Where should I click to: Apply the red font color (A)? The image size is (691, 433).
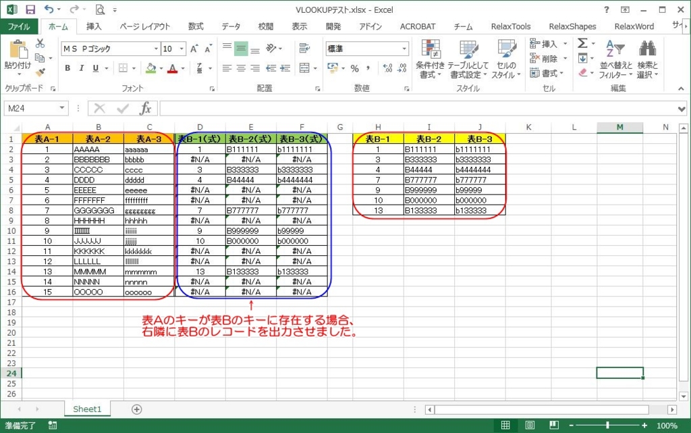pyautogui.click(x=172, y=68)
